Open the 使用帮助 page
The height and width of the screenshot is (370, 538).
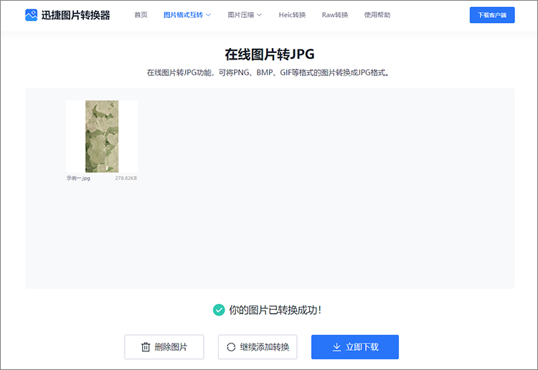click(x=376, y=15)
